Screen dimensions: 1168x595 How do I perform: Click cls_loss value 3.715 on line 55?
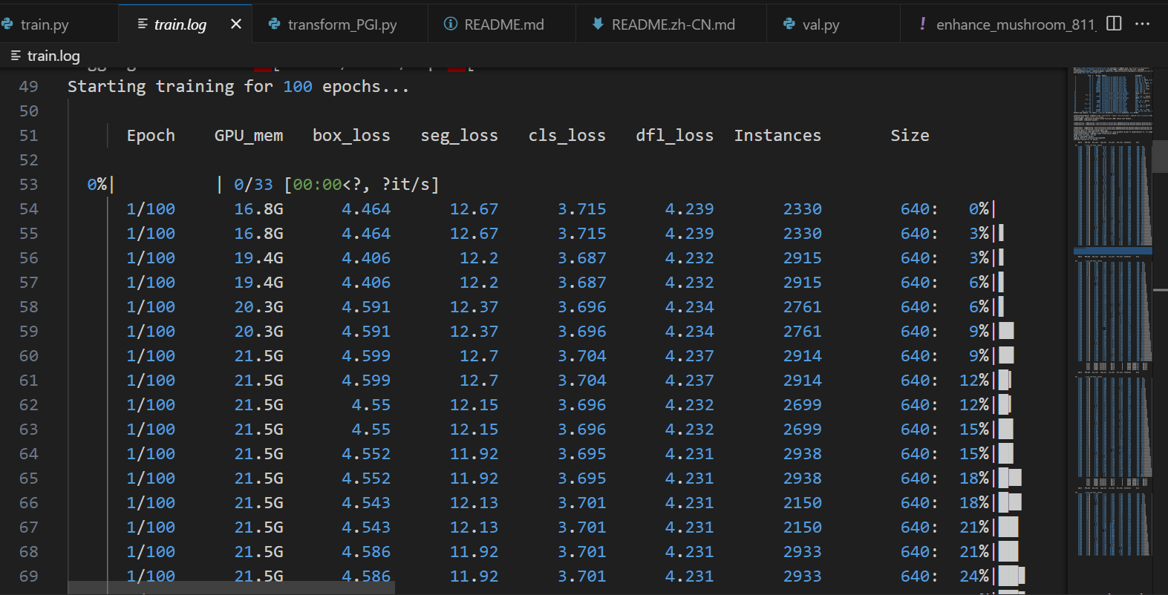pos(582,234)
